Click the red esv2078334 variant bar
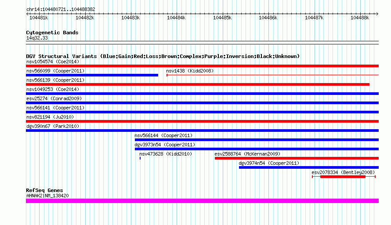The height and width of the screenshot is (225, 391). (343, 177)
